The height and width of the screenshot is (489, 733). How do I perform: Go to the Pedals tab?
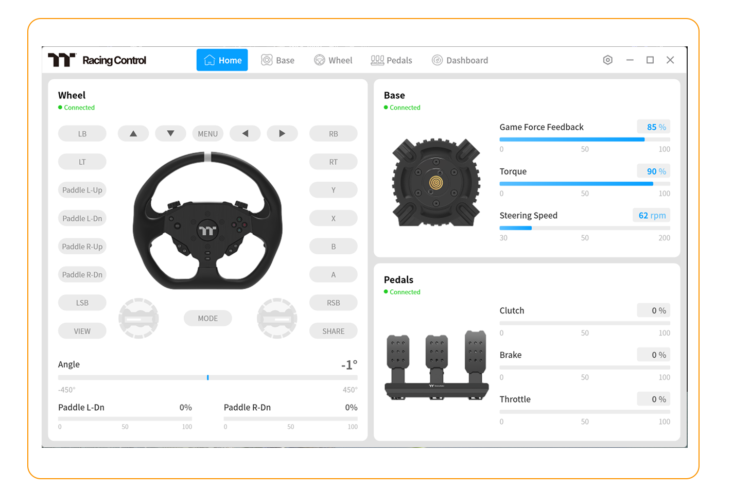pyautogui.click(x=391, y=60)
